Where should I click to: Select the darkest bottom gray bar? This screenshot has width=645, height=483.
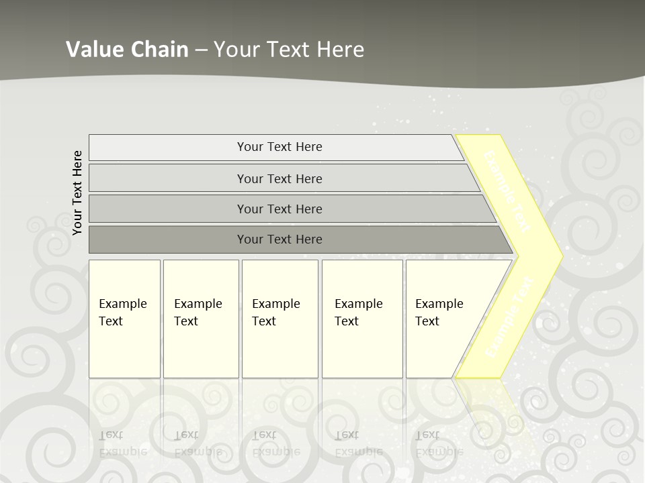pyautogui.click(x=279, y=239)
